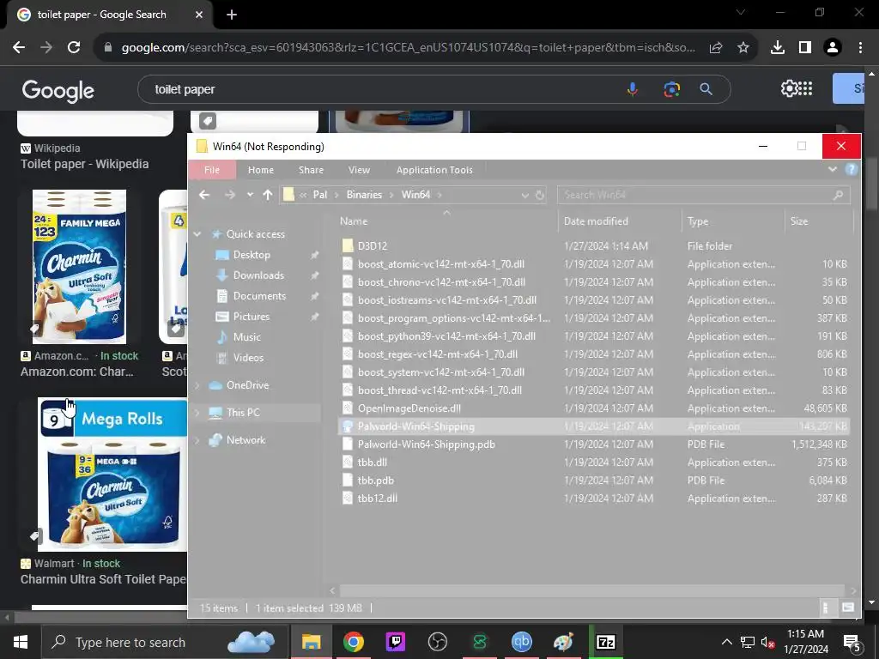Screen dimensions: 879x659
Task: Bookmark this page with the star icon
Action: click(x=743, y=48)
